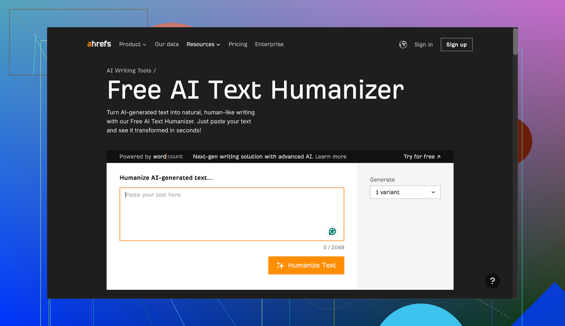Click the Sign in link
The image size is (565, 326).
[423, 45]
